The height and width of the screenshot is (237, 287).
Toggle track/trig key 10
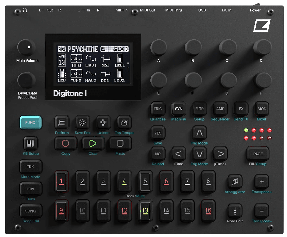tap(82, 210)
